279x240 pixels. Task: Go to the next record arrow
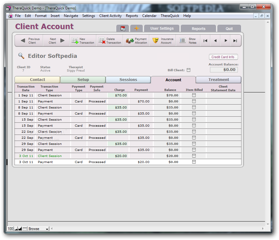click(226, 41)
